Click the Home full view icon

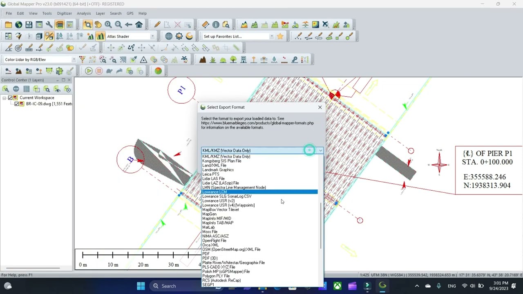[x=139, y=25]
